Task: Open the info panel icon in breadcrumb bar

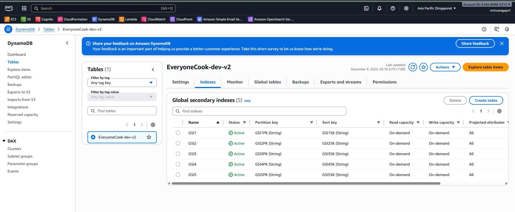Action: 484,29
